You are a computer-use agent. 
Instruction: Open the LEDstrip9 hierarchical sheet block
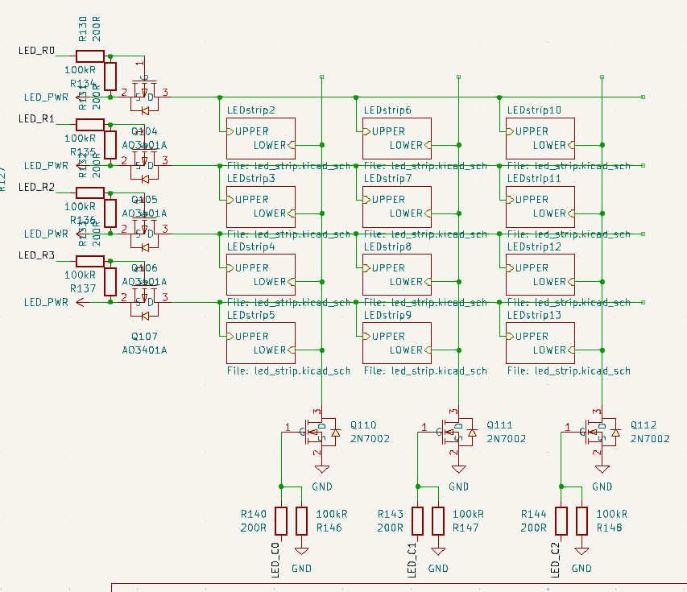click(397, 343)
